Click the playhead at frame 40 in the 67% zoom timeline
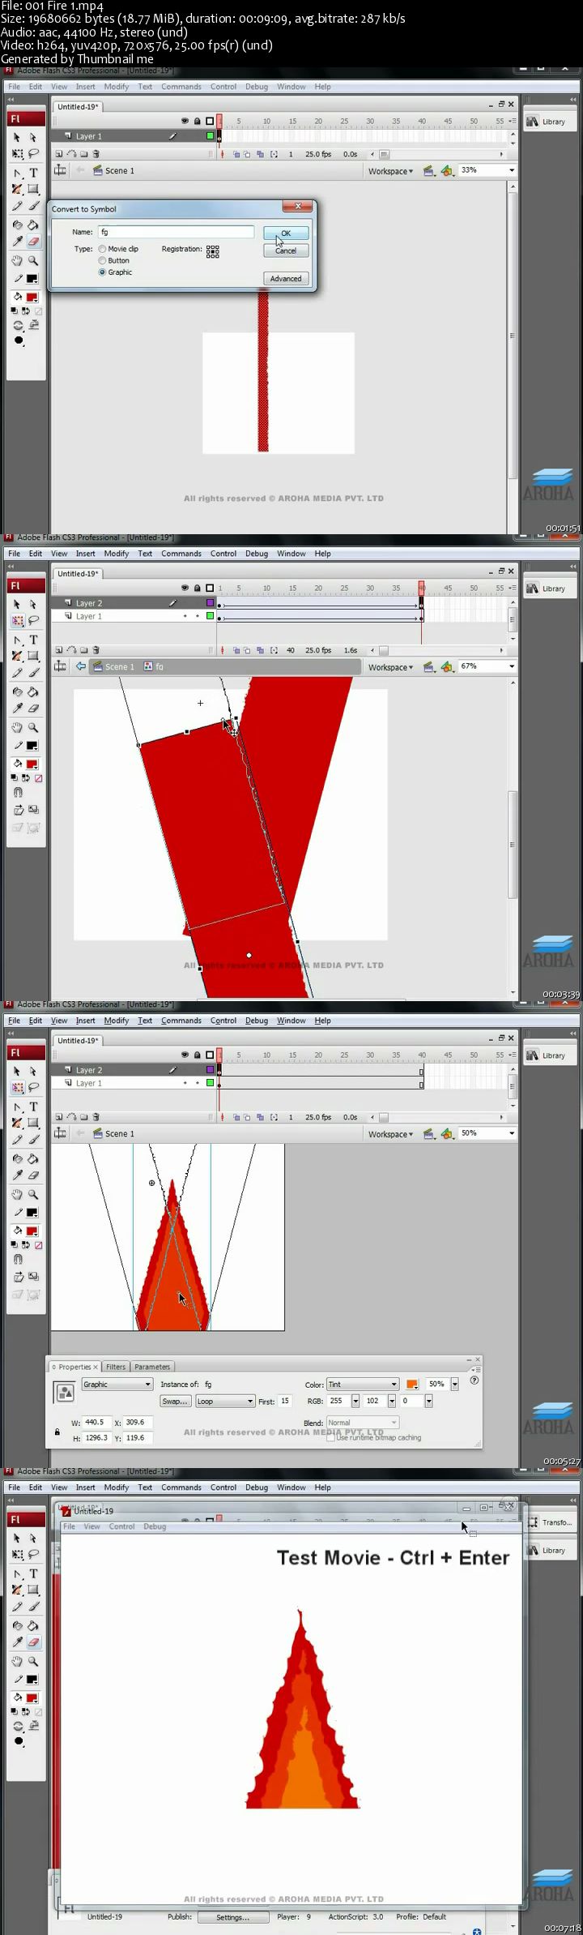The image size is (583, 1935). tap(421, 587)
